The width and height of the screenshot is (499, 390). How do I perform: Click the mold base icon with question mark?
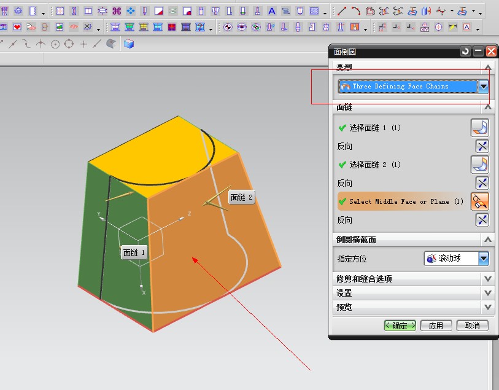tap(200, 28)
